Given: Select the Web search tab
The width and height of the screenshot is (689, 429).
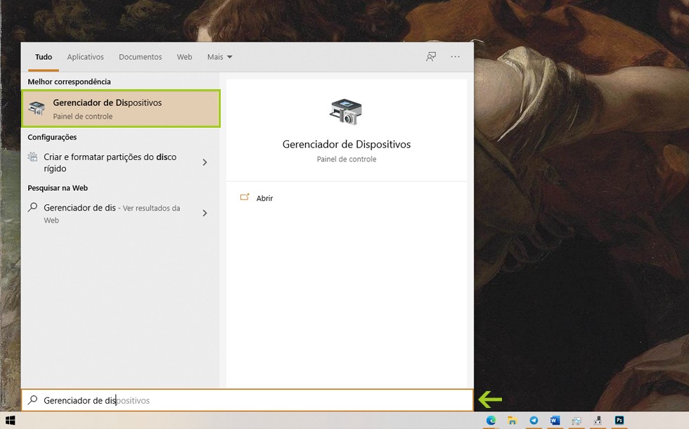Looking at the screenshot, I should pyautogui.click(x=184, y=57).
